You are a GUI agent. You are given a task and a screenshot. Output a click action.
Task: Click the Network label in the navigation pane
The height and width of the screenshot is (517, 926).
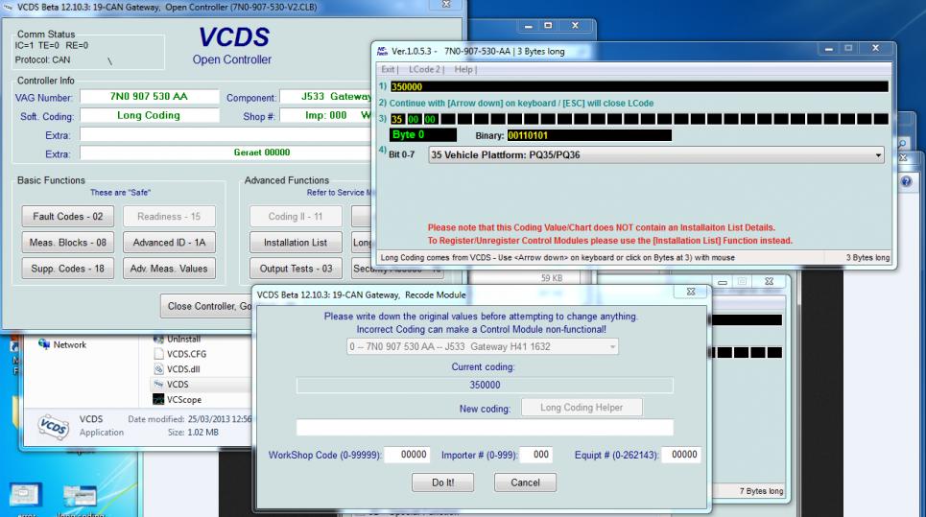pos(70,344)
